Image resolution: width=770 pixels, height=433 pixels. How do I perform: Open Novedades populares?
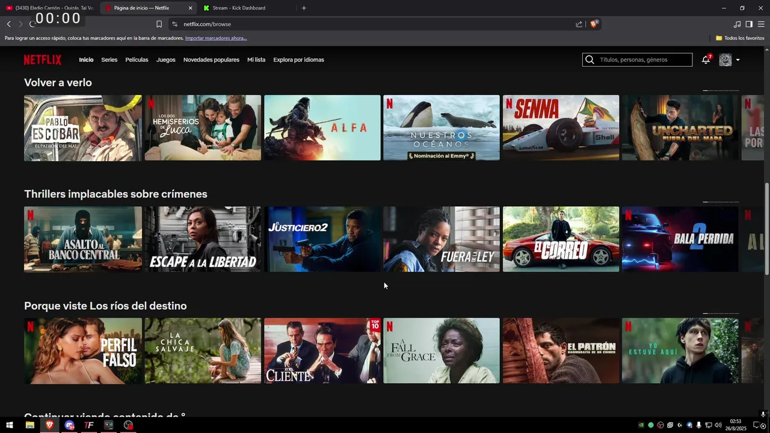[x=211, y=60]
